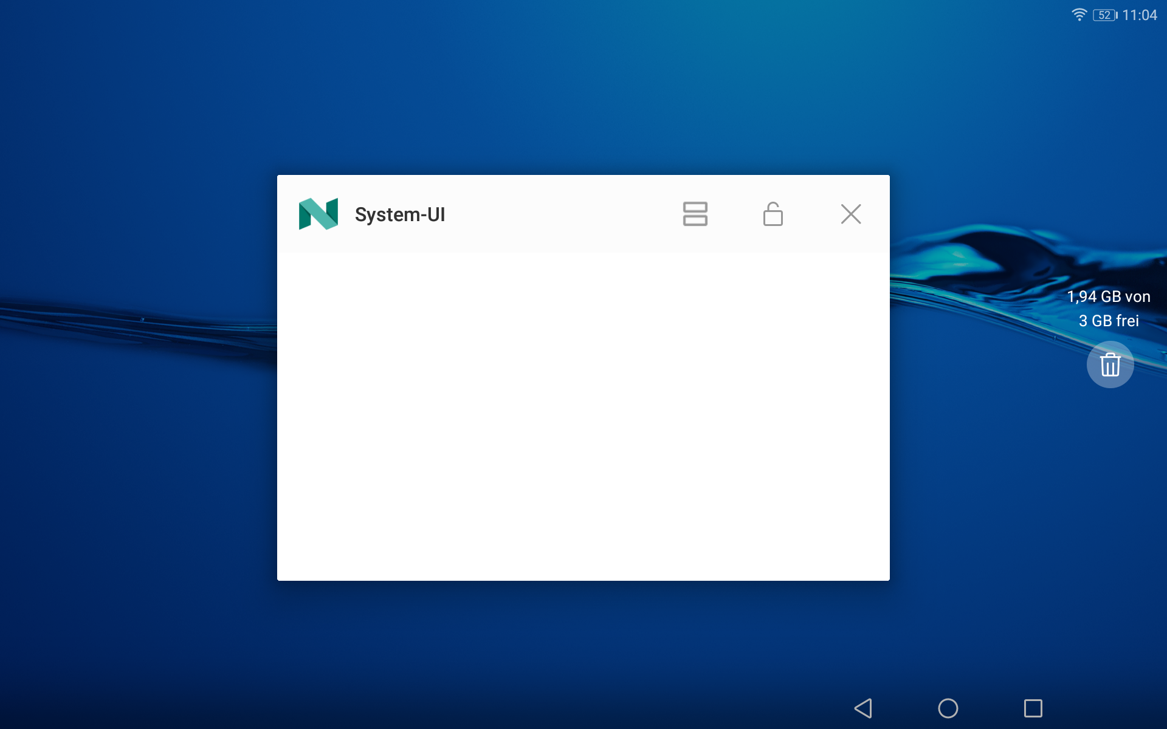Clear all recent apps with trash button

[x=1110, y=364]
